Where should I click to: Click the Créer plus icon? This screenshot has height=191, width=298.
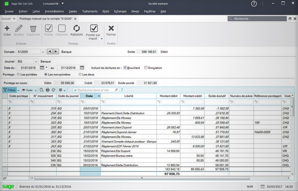[x=7, y=28]
